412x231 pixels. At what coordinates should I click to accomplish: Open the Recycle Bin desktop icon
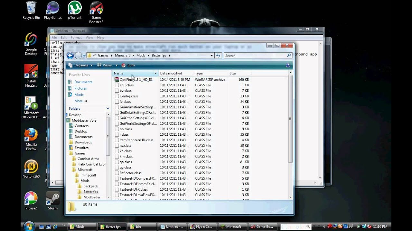coord(31,10)
